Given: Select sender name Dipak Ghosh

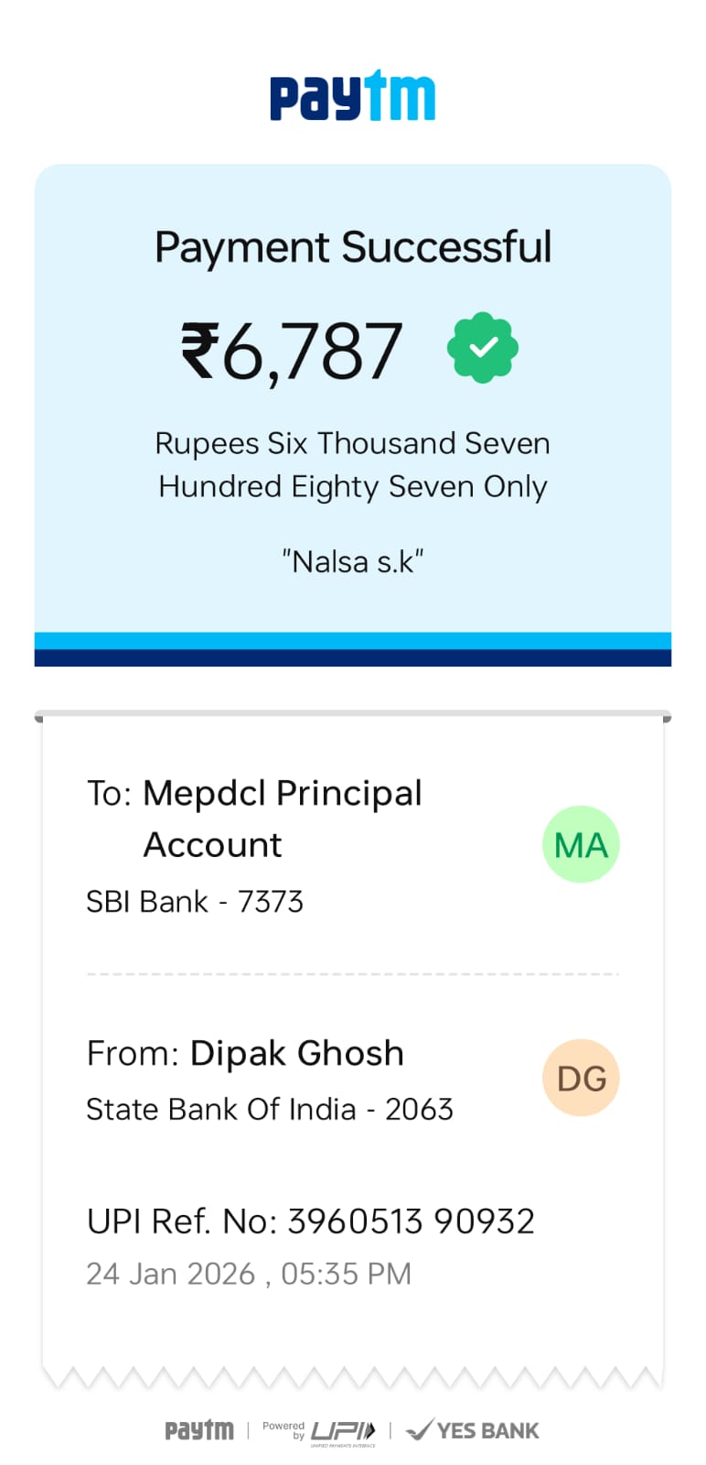Looking at the screenshot, I should (x=296, y=1054).
